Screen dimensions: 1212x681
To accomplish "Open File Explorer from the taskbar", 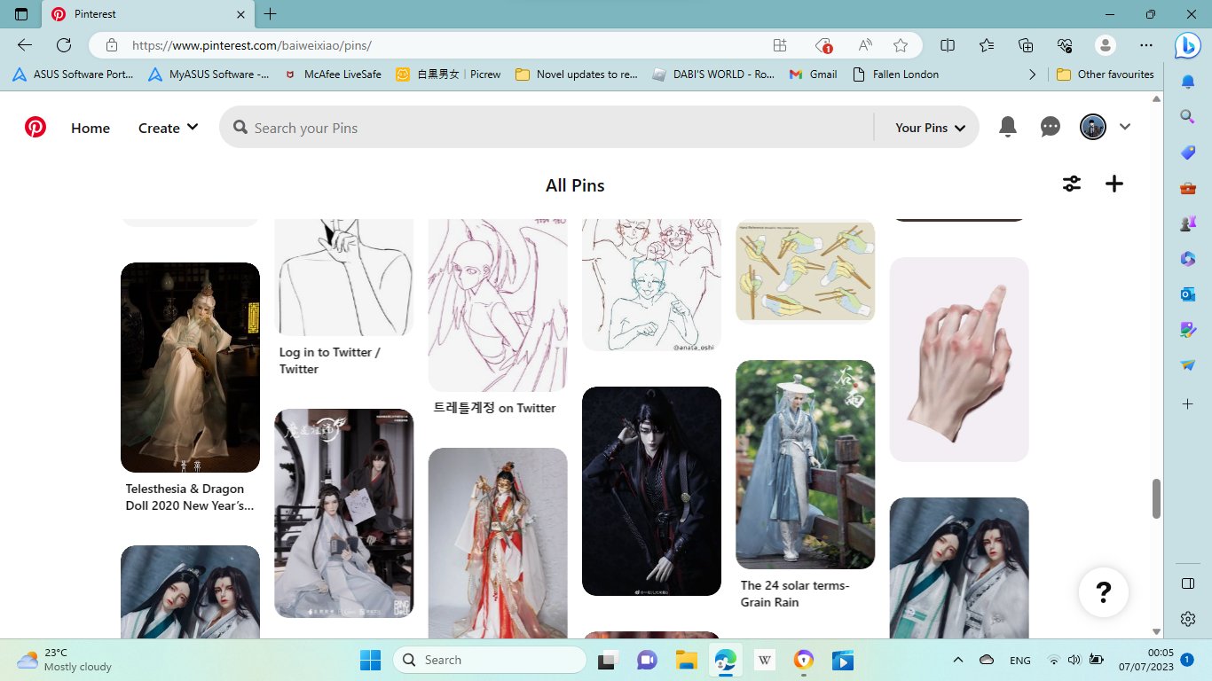I will click(685, 661).
